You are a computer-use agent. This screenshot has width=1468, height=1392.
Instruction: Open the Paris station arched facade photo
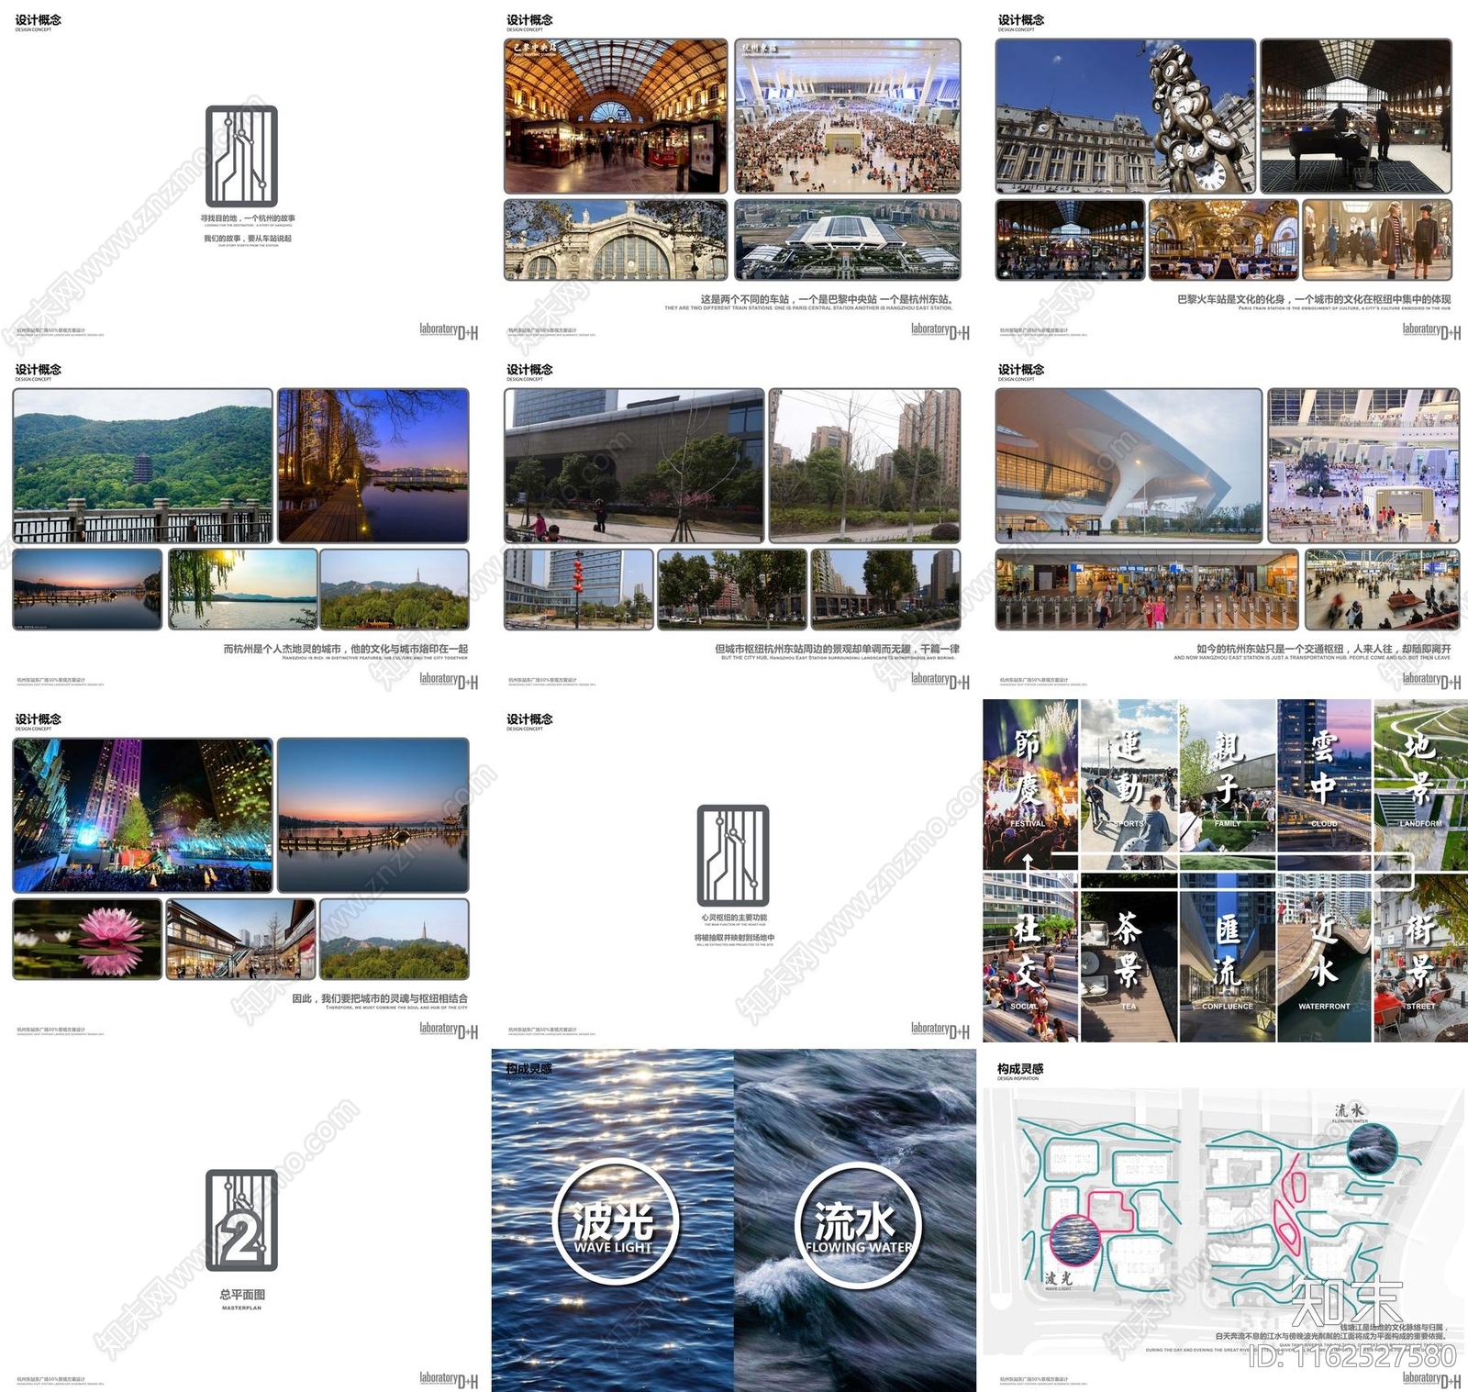tap(616, 239)
